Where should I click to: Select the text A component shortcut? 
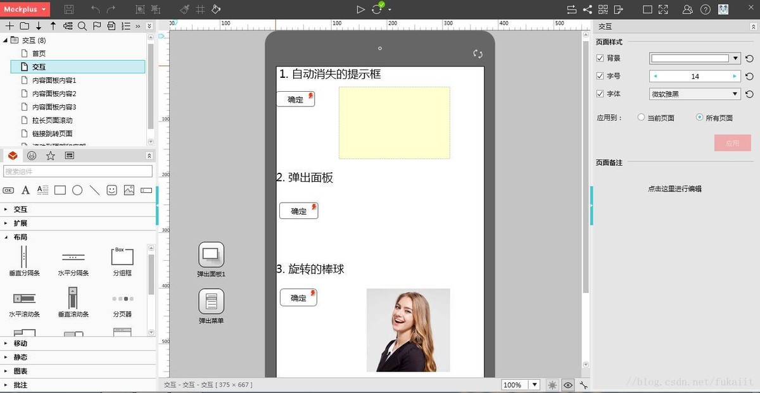point(25,190)
